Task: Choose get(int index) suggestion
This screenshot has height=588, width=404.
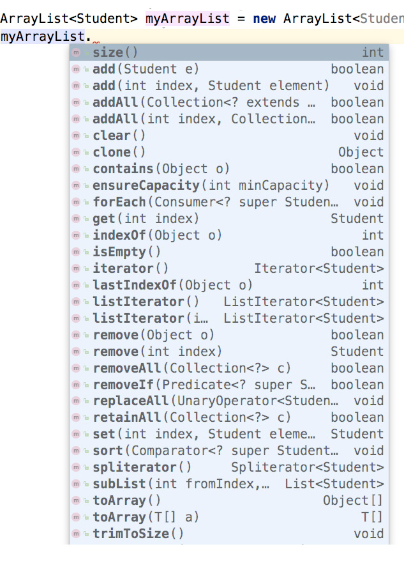Action: point(146,219)
